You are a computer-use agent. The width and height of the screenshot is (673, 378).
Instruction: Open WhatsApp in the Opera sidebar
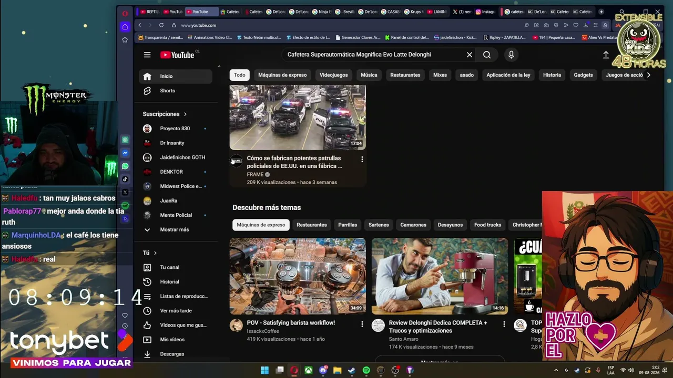pos(125,166)
